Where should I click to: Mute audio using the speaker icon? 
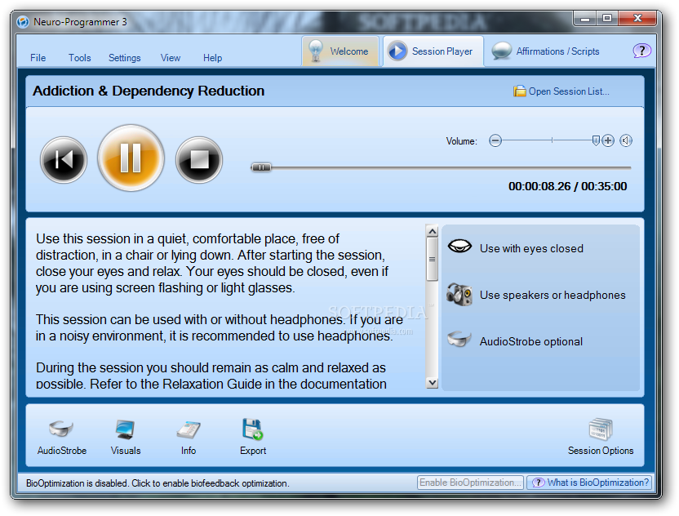pos(626,140)
